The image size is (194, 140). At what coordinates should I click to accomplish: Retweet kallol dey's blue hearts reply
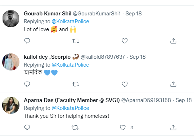tap(76, 84)
